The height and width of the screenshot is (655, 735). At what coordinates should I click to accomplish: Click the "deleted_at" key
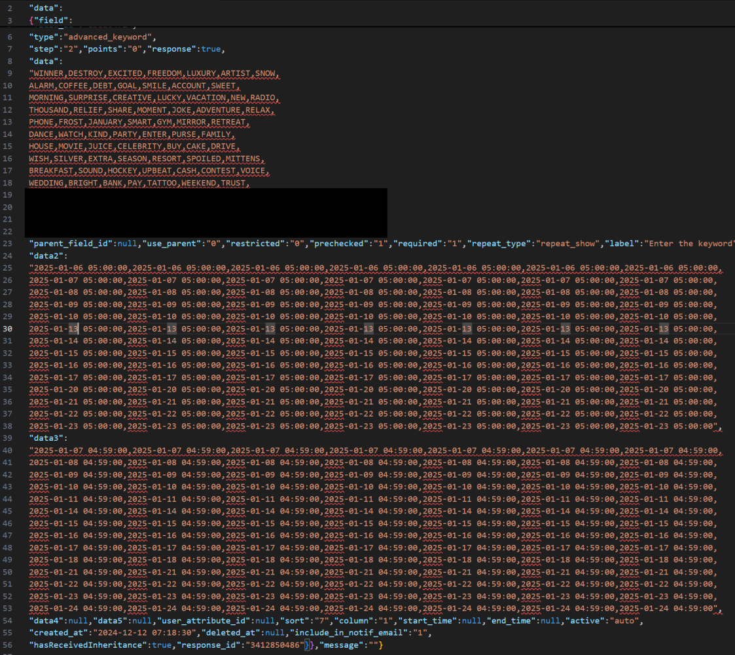[230, 633]
